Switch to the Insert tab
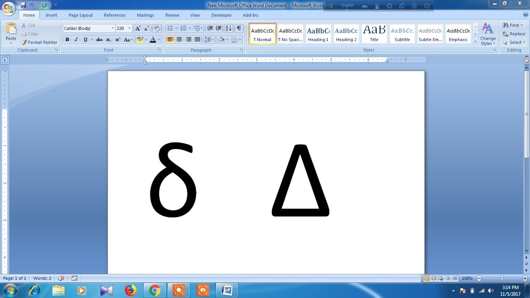Viewport: 530px width, 298px height. coord(51,15)
